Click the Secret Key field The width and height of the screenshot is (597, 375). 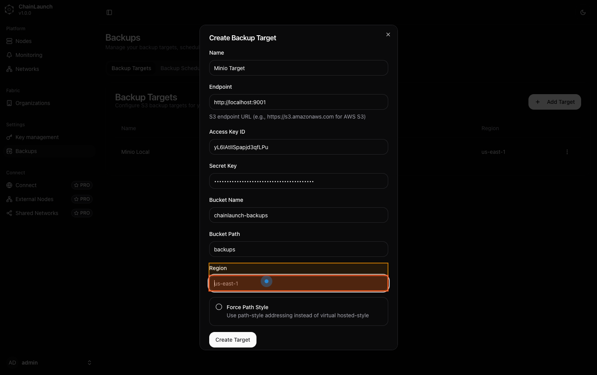tap(298, 181)
